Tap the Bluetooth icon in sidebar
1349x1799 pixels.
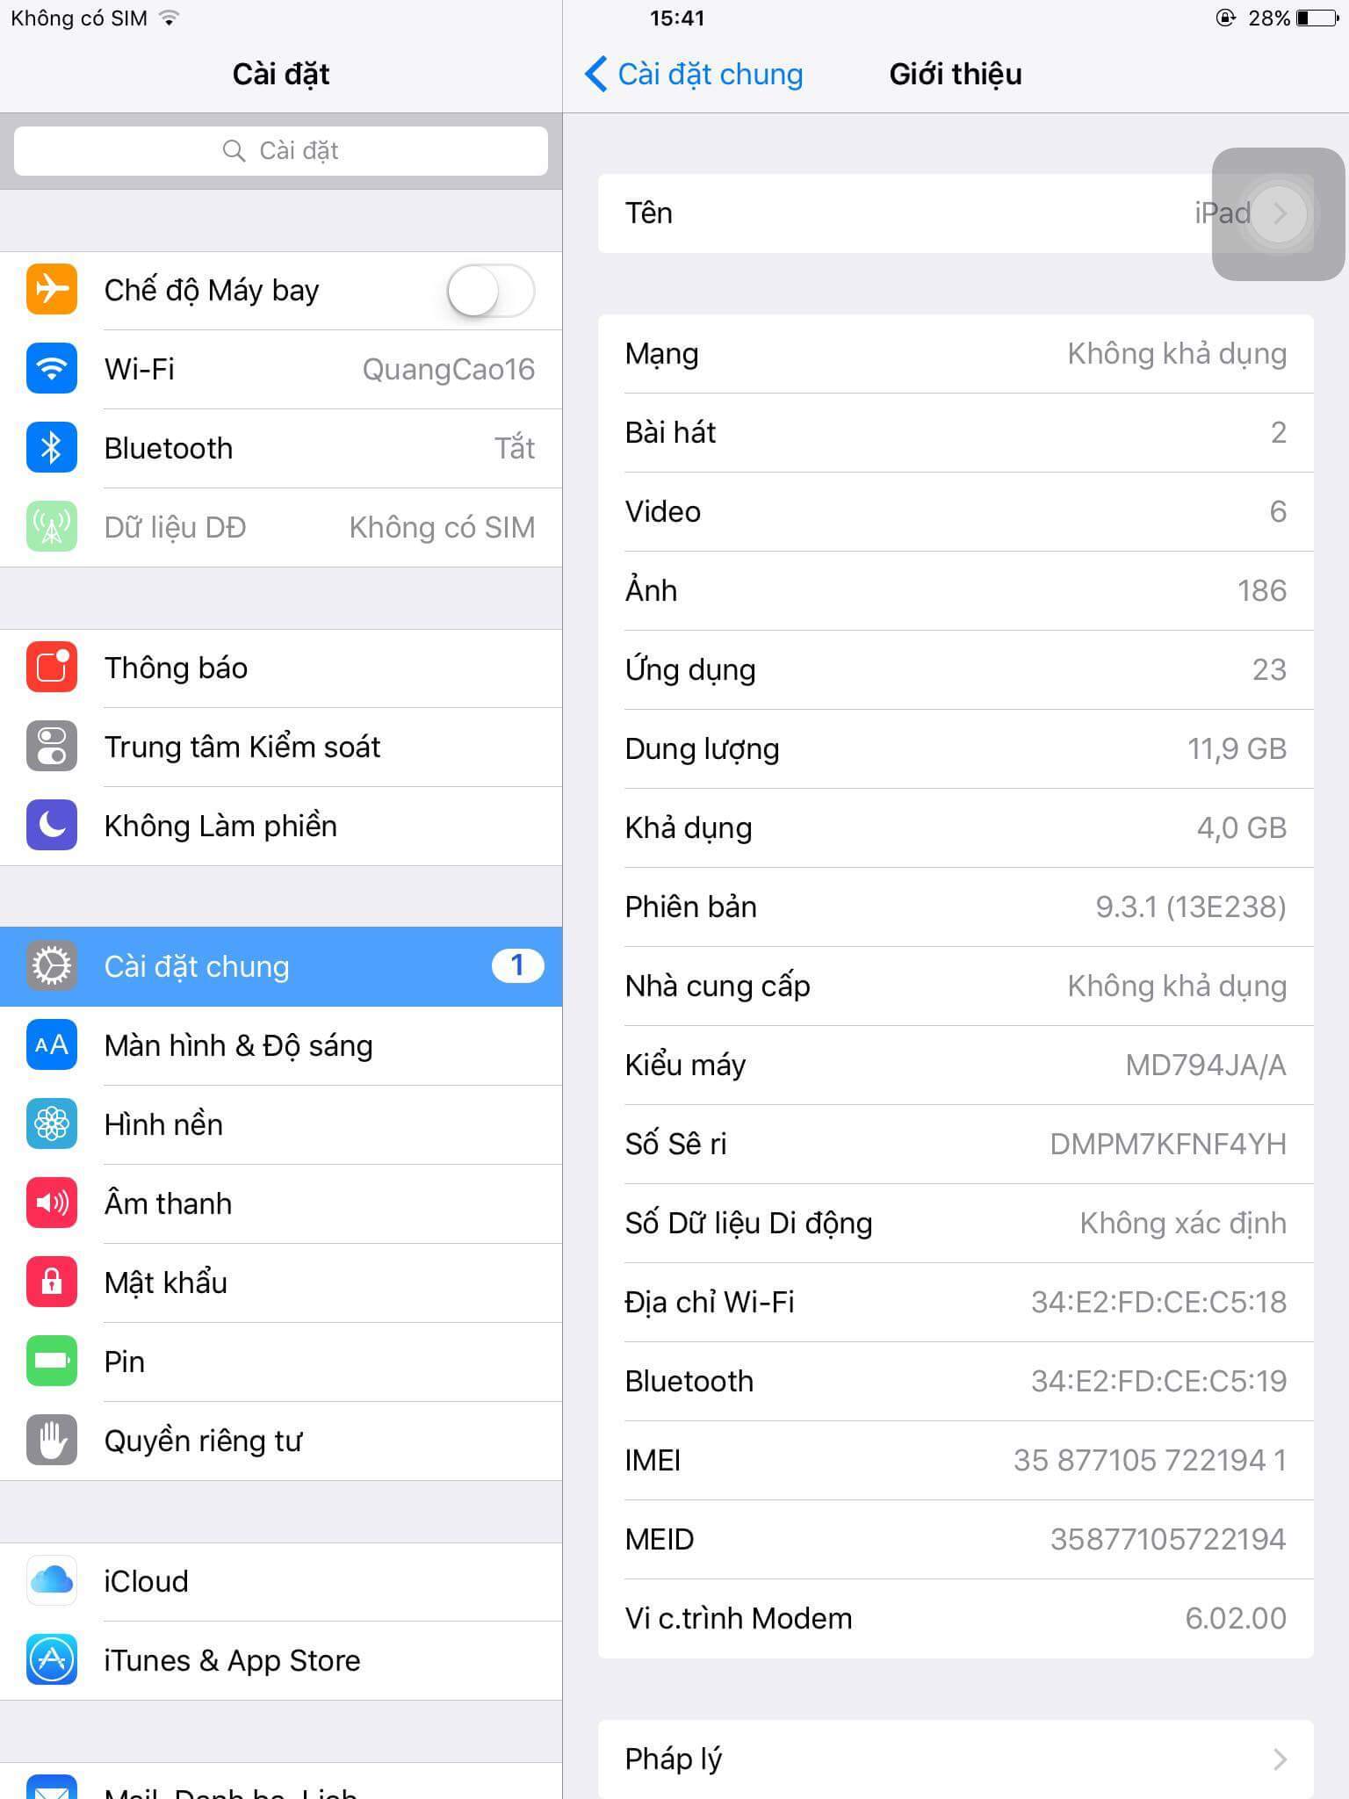pos(52,448)
